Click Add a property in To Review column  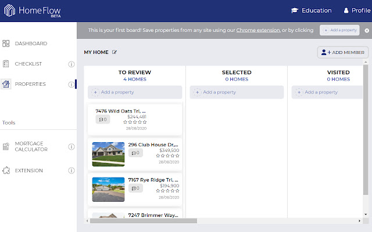(135, 92)
